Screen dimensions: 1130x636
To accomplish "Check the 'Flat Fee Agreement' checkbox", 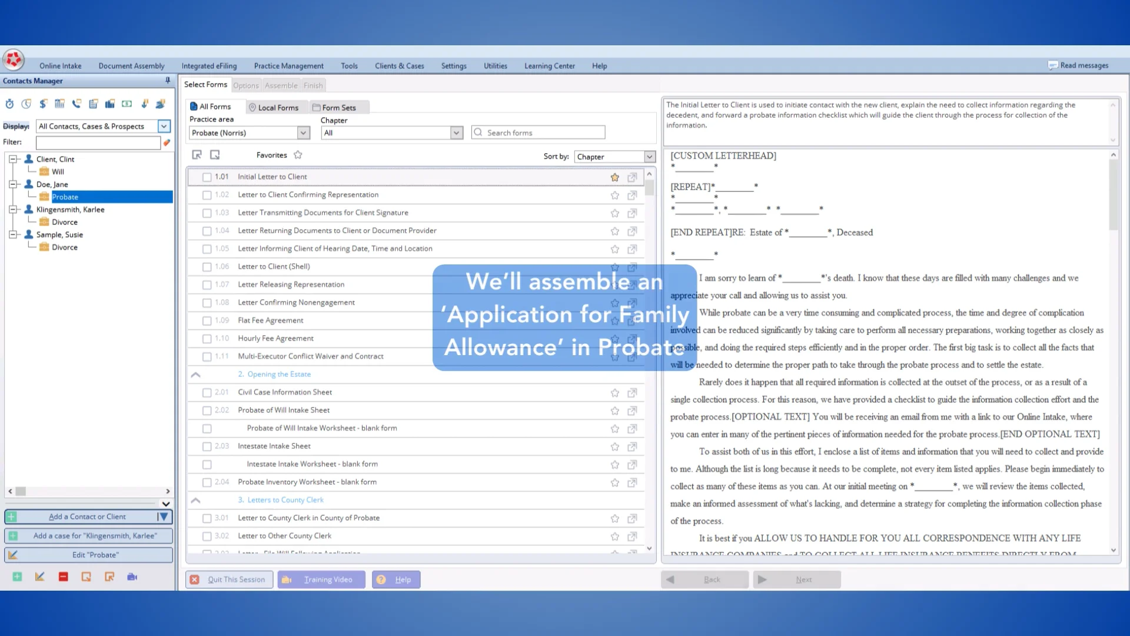I will click(207, 320).
